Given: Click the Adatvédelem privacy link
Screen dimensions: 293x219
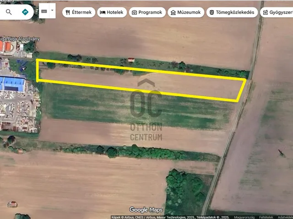Looking at the screenshot, I should click(285, 217).
